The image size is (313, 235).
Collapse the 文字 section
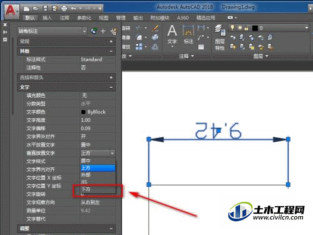pyautogui.click(x=111, y=87)
